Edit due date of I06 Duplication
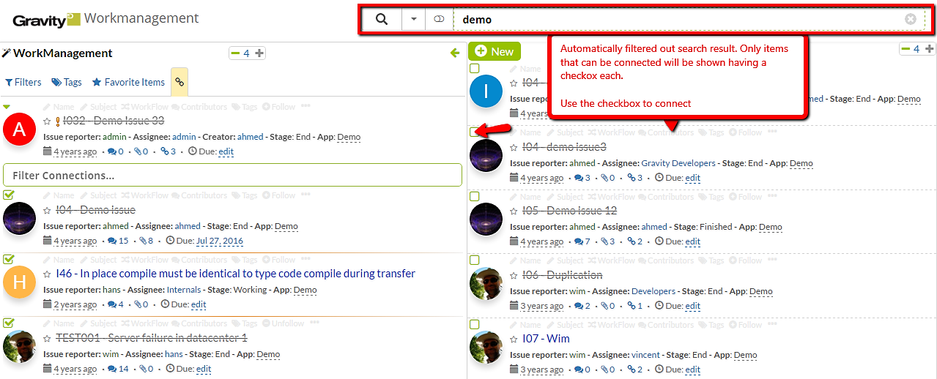 pos(692,307)
